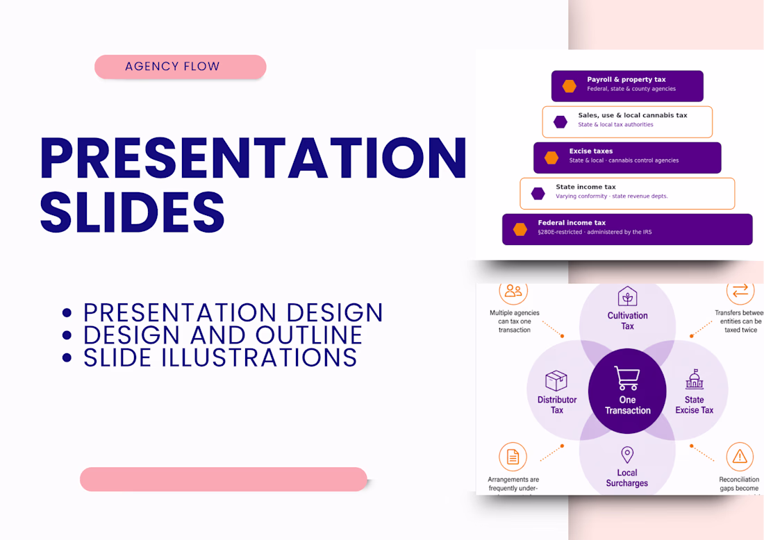Click 'Multiple agencies can tax one transaction' text
The width and height of the screenshot is (764, 540).
515,321
